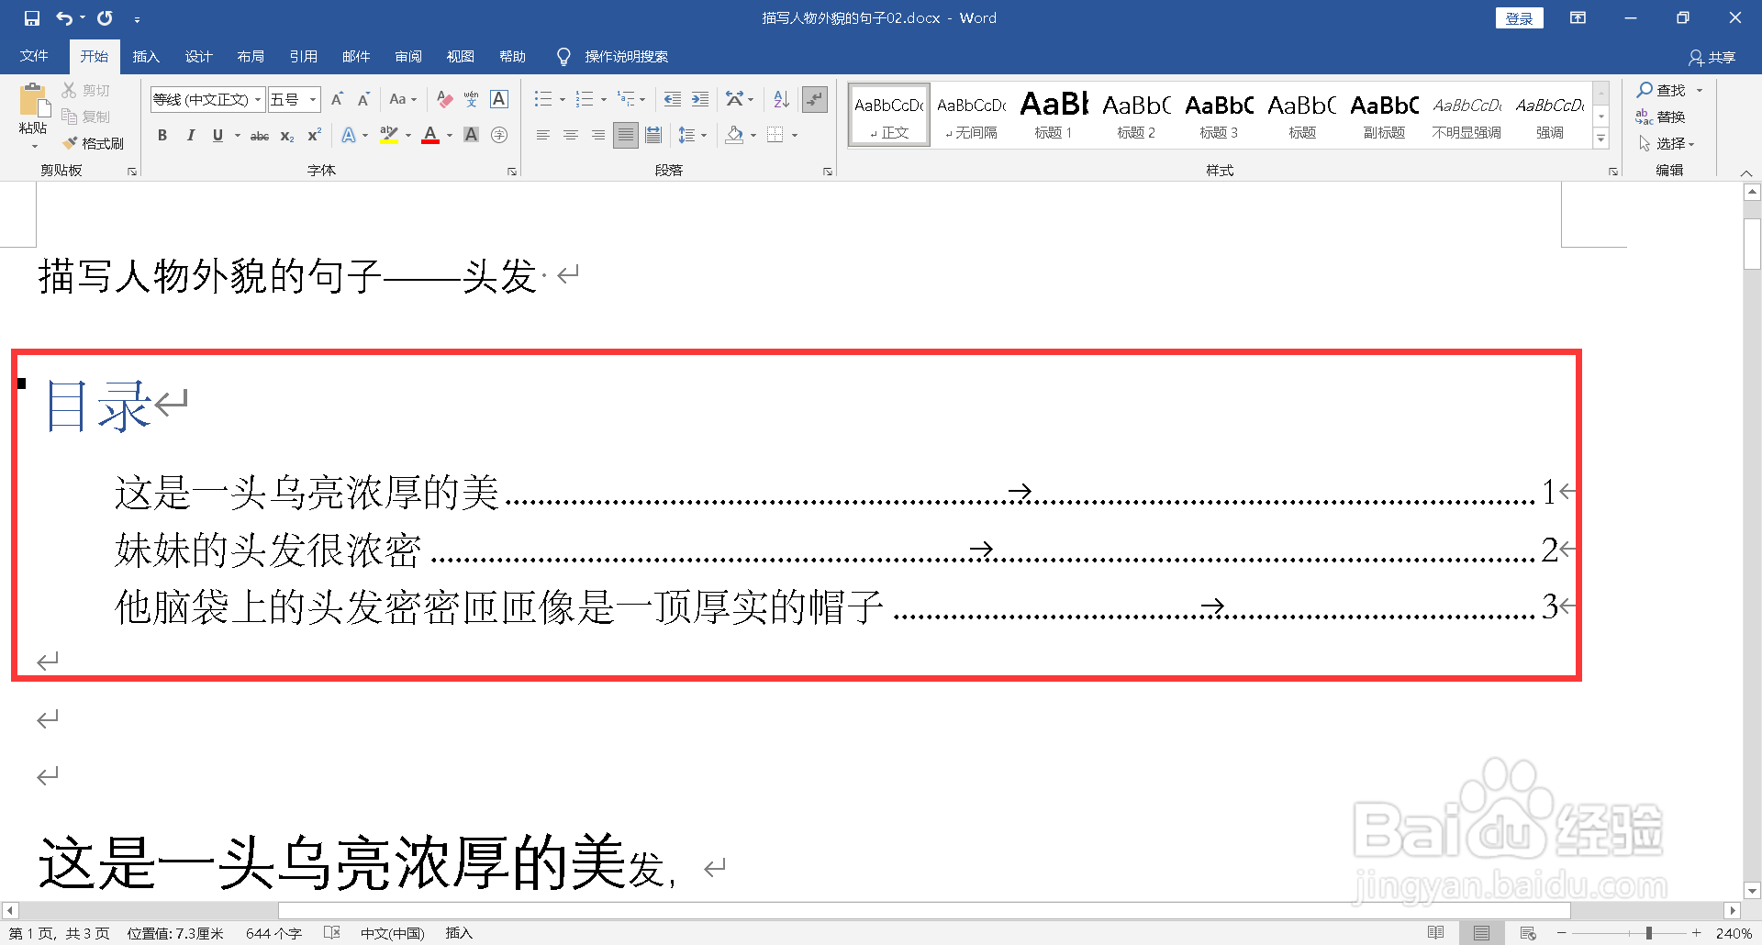Click the lightbulb Tell Me icon
Image resolution: width=1762 pixels, height=945 pixels.
[x=563, y=57]
